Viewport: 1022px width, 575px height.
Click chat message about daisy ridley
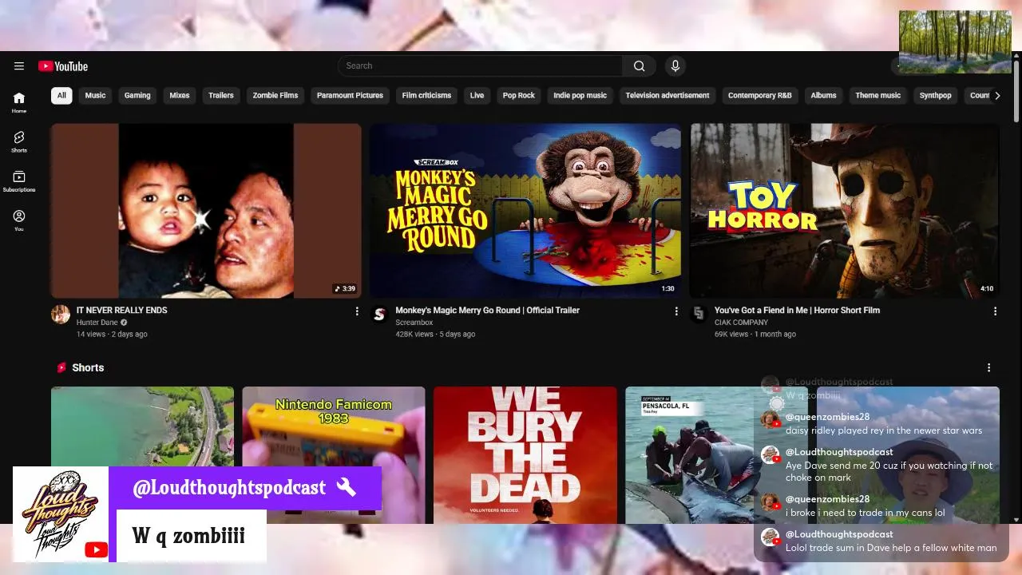[x=884, y=430]
